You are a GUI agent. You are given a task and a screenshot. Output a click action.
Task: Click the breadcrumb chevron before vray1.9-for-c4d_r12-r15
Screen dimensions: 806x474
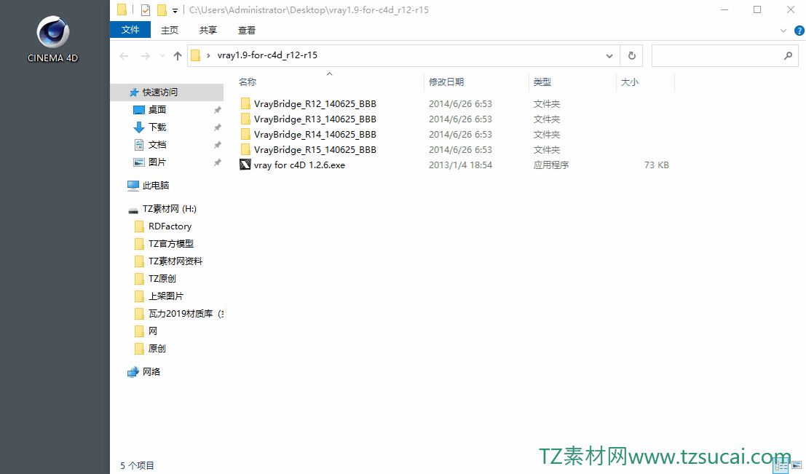click(208, 55)
